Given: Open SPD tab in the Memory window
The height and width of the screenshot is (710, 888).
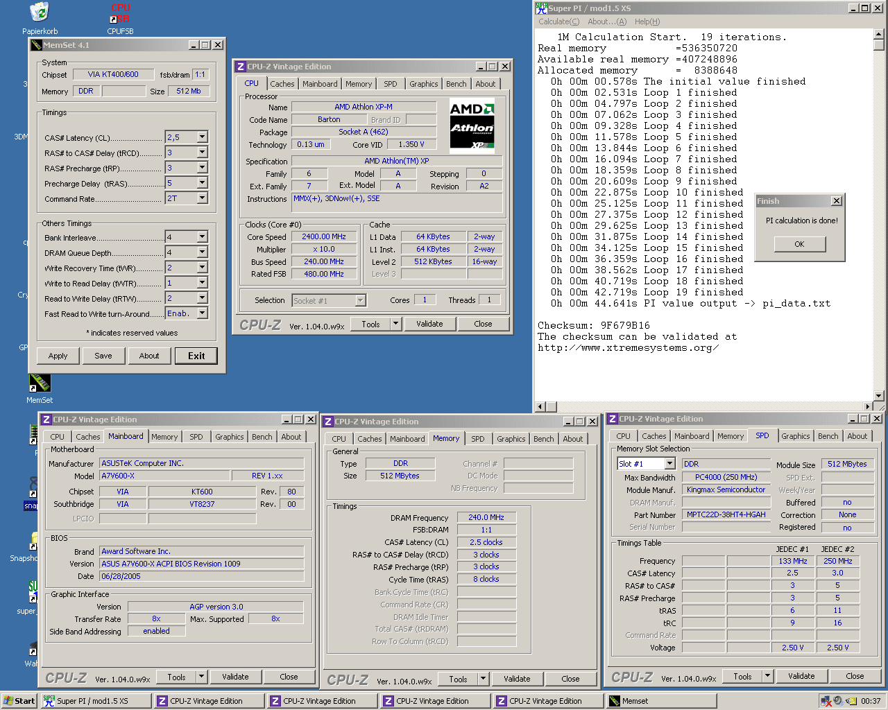Looking at the screenshot, I should (x=478, y=439).
